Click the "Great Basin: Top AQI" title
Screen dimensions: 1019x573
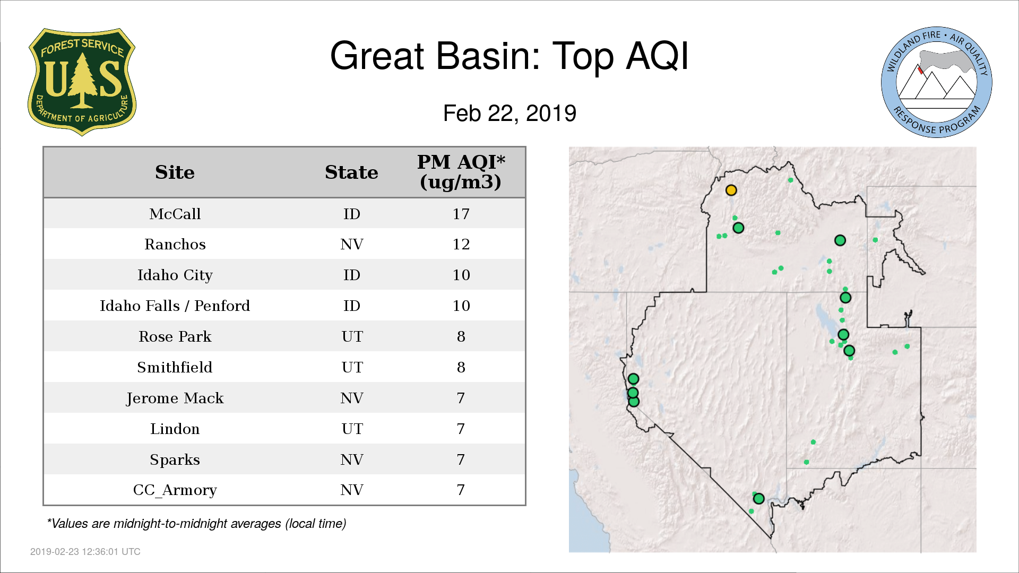click(x=509, y=56)
